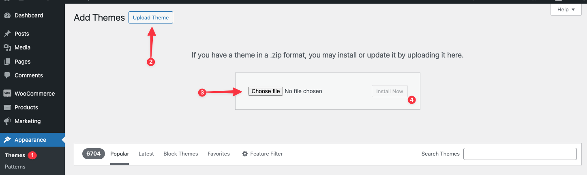
Task: Expand the Help dropdown
Action: [566, 10]
